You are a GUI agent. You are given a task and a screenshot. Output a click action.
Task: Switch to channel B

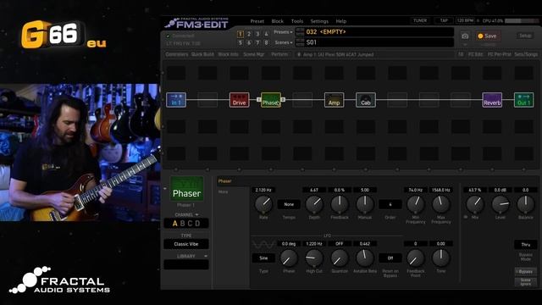pyautogui.click(x=183, y=224)
